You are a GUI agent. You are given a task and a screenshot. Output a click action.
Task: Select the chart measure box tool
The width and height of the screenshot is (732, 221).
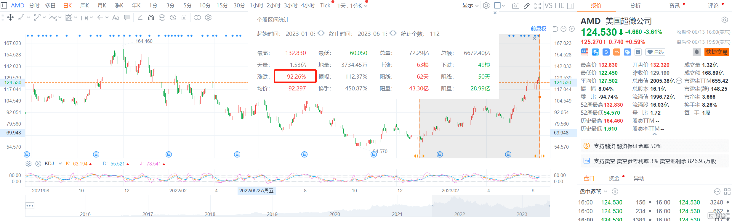[x=68, y=17]
